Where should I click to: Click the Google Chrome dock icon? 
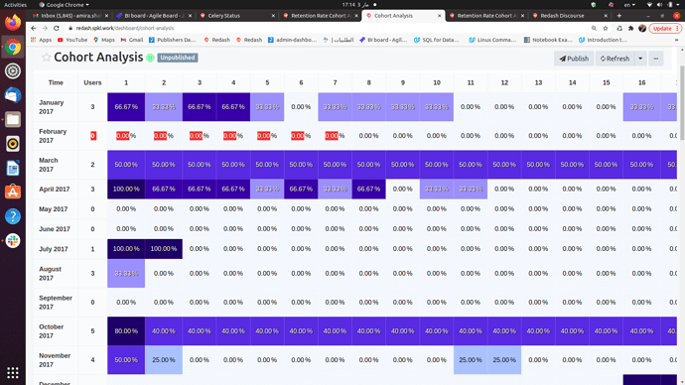[x=13, y=47]
